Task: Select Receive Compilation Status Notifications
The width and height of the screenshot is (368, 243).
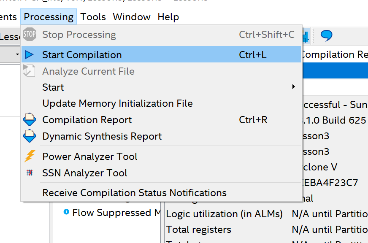Action: pyautogui.click(x=134, y=193)
